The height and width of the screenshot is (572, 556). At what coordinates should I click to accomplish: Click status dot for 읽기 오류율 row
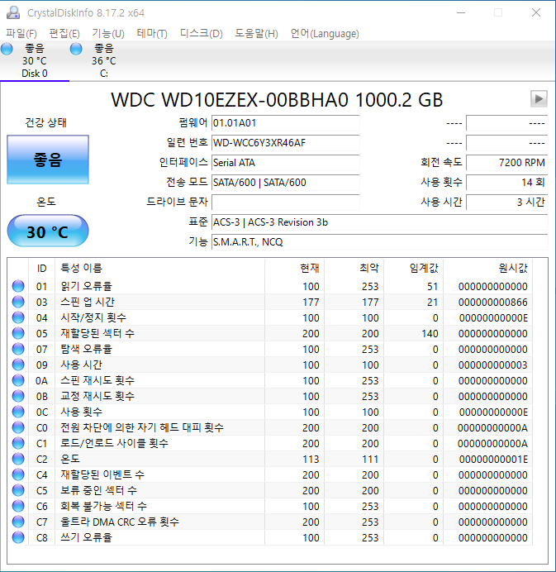[18, 286]
